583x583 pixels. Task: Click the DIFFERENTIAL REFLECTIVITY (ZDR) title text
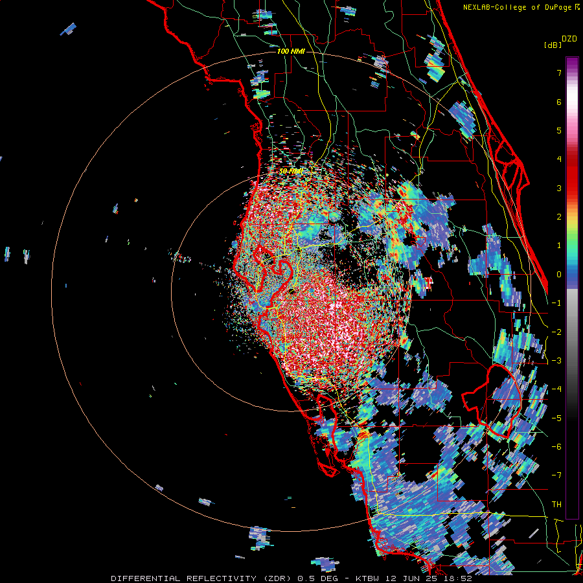point(202,578)
